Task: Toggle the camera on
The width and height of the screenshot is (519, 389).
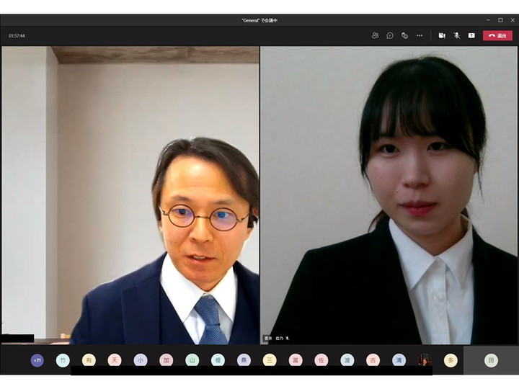Action: [x=442, y=35]
